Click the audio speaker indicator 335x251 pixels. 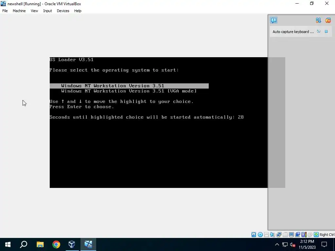[x=273, y=235]
